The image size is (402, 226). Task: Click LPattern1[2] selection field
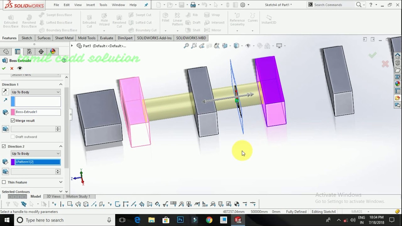[x=38, y=162]
